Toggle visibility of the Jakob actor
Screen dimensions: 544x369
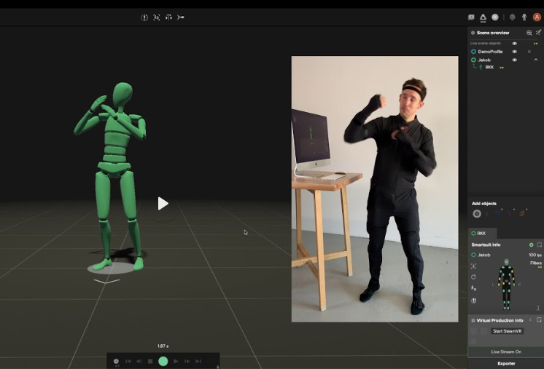click(x=515, y=60)
